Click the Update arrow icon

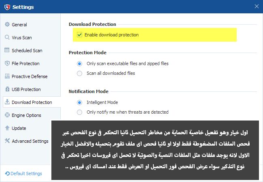pos(7,128)
